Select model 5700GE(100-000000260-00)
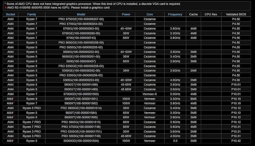The height and width of the screenshot is (146, 255). point(81,33)
